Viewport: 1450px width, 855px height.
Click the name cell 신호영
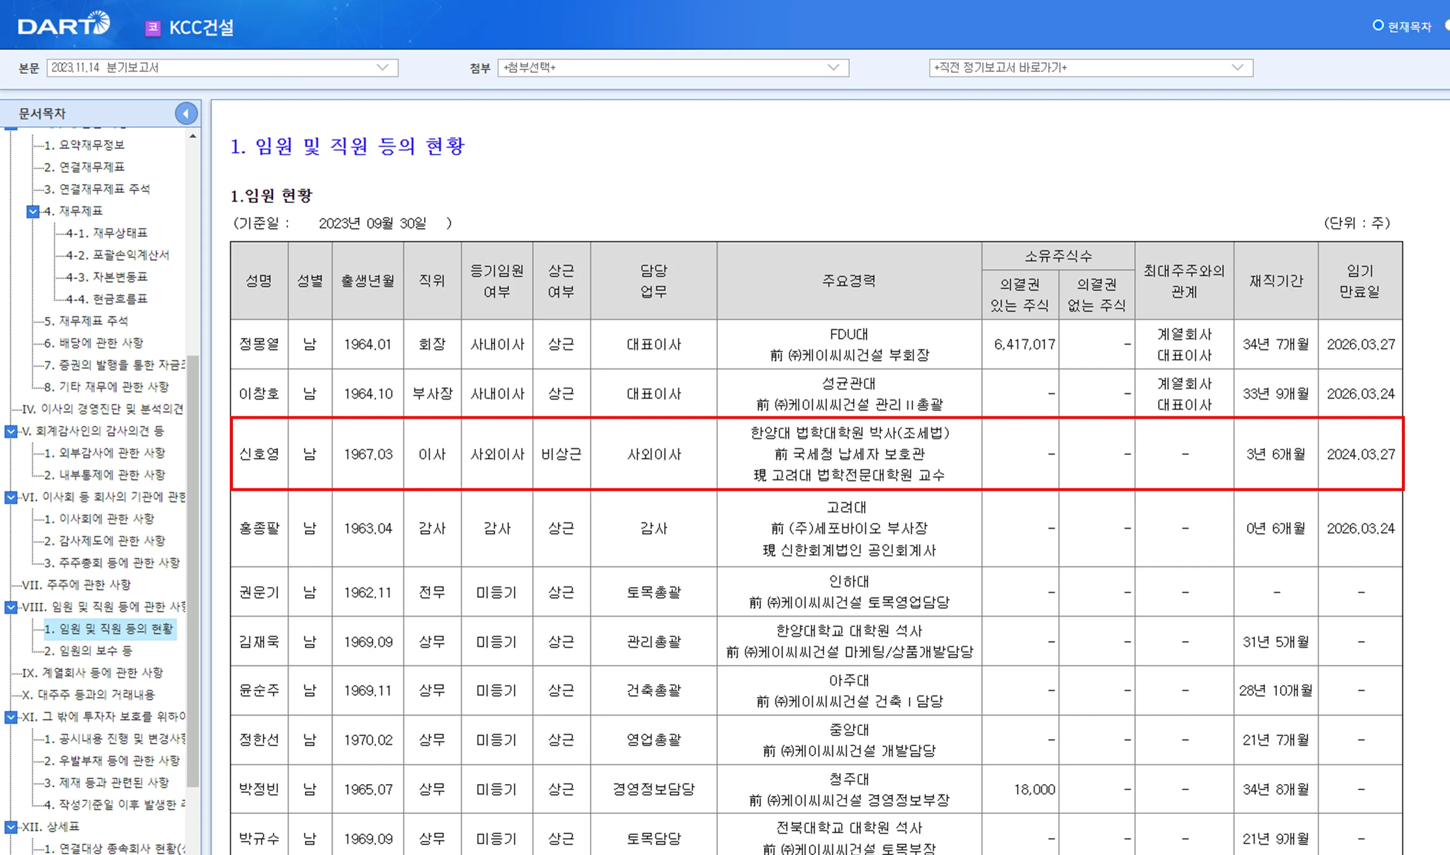(259, 454)
